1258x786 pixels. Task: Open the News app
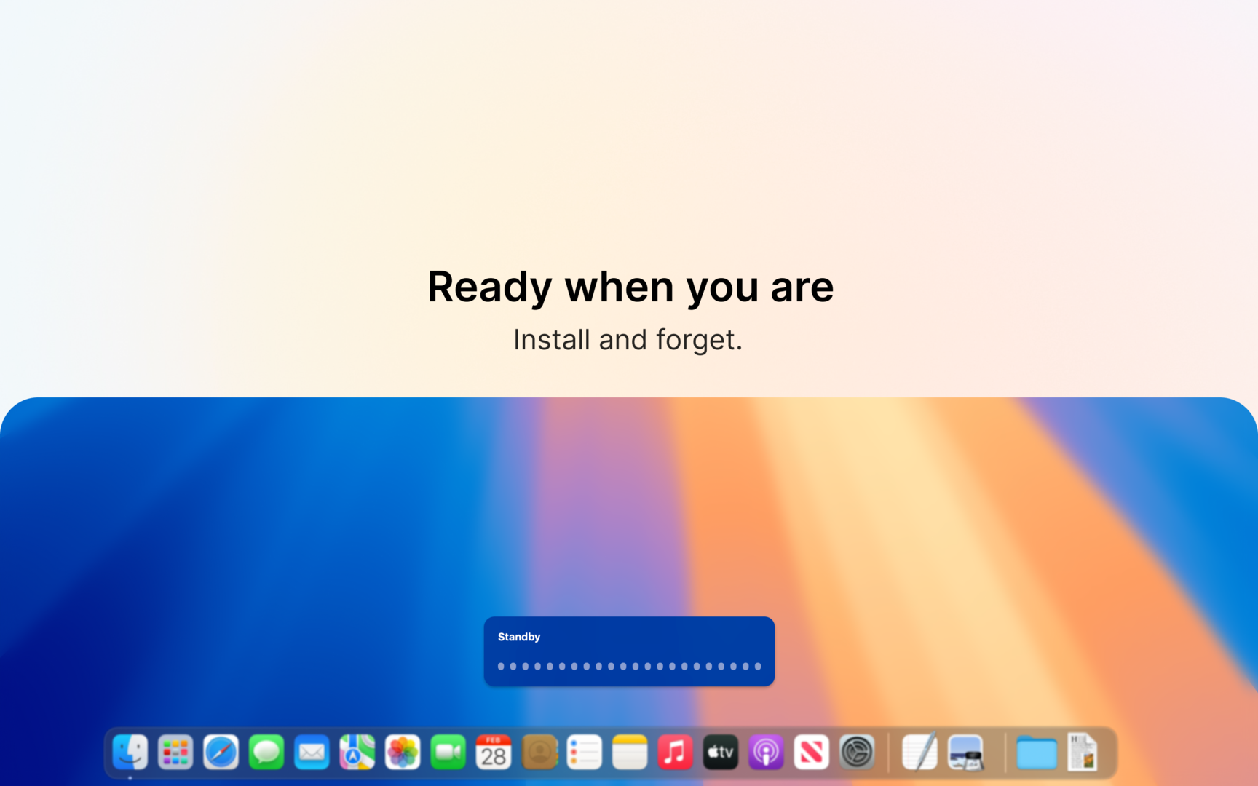pyautogui.click(x=811, y=752)
